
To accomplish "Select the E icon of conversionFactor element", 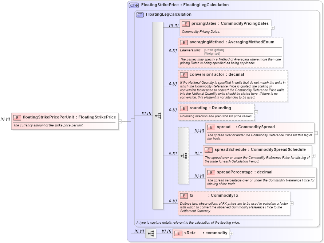I will (x=184, y=75).
